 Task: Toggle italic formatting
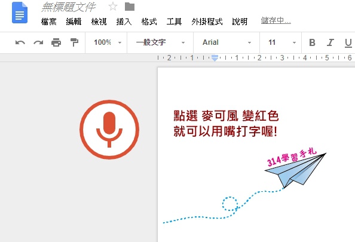pos(330,42)
